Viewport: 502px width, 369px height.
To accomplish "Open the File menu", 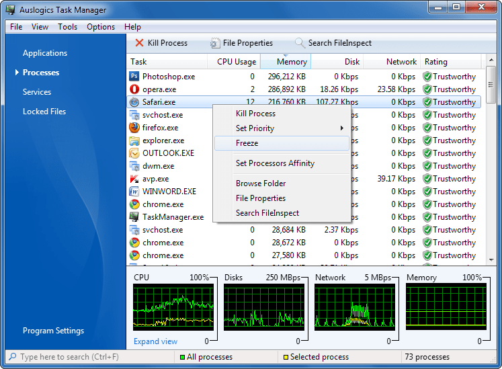I will 16,27.
